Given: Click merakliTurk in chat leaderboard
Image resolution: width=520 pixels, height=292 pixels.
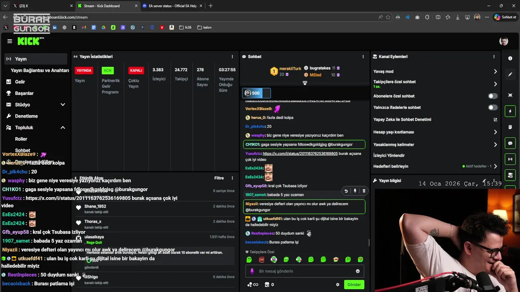Looking at the screenshot, I should [290, 69].
